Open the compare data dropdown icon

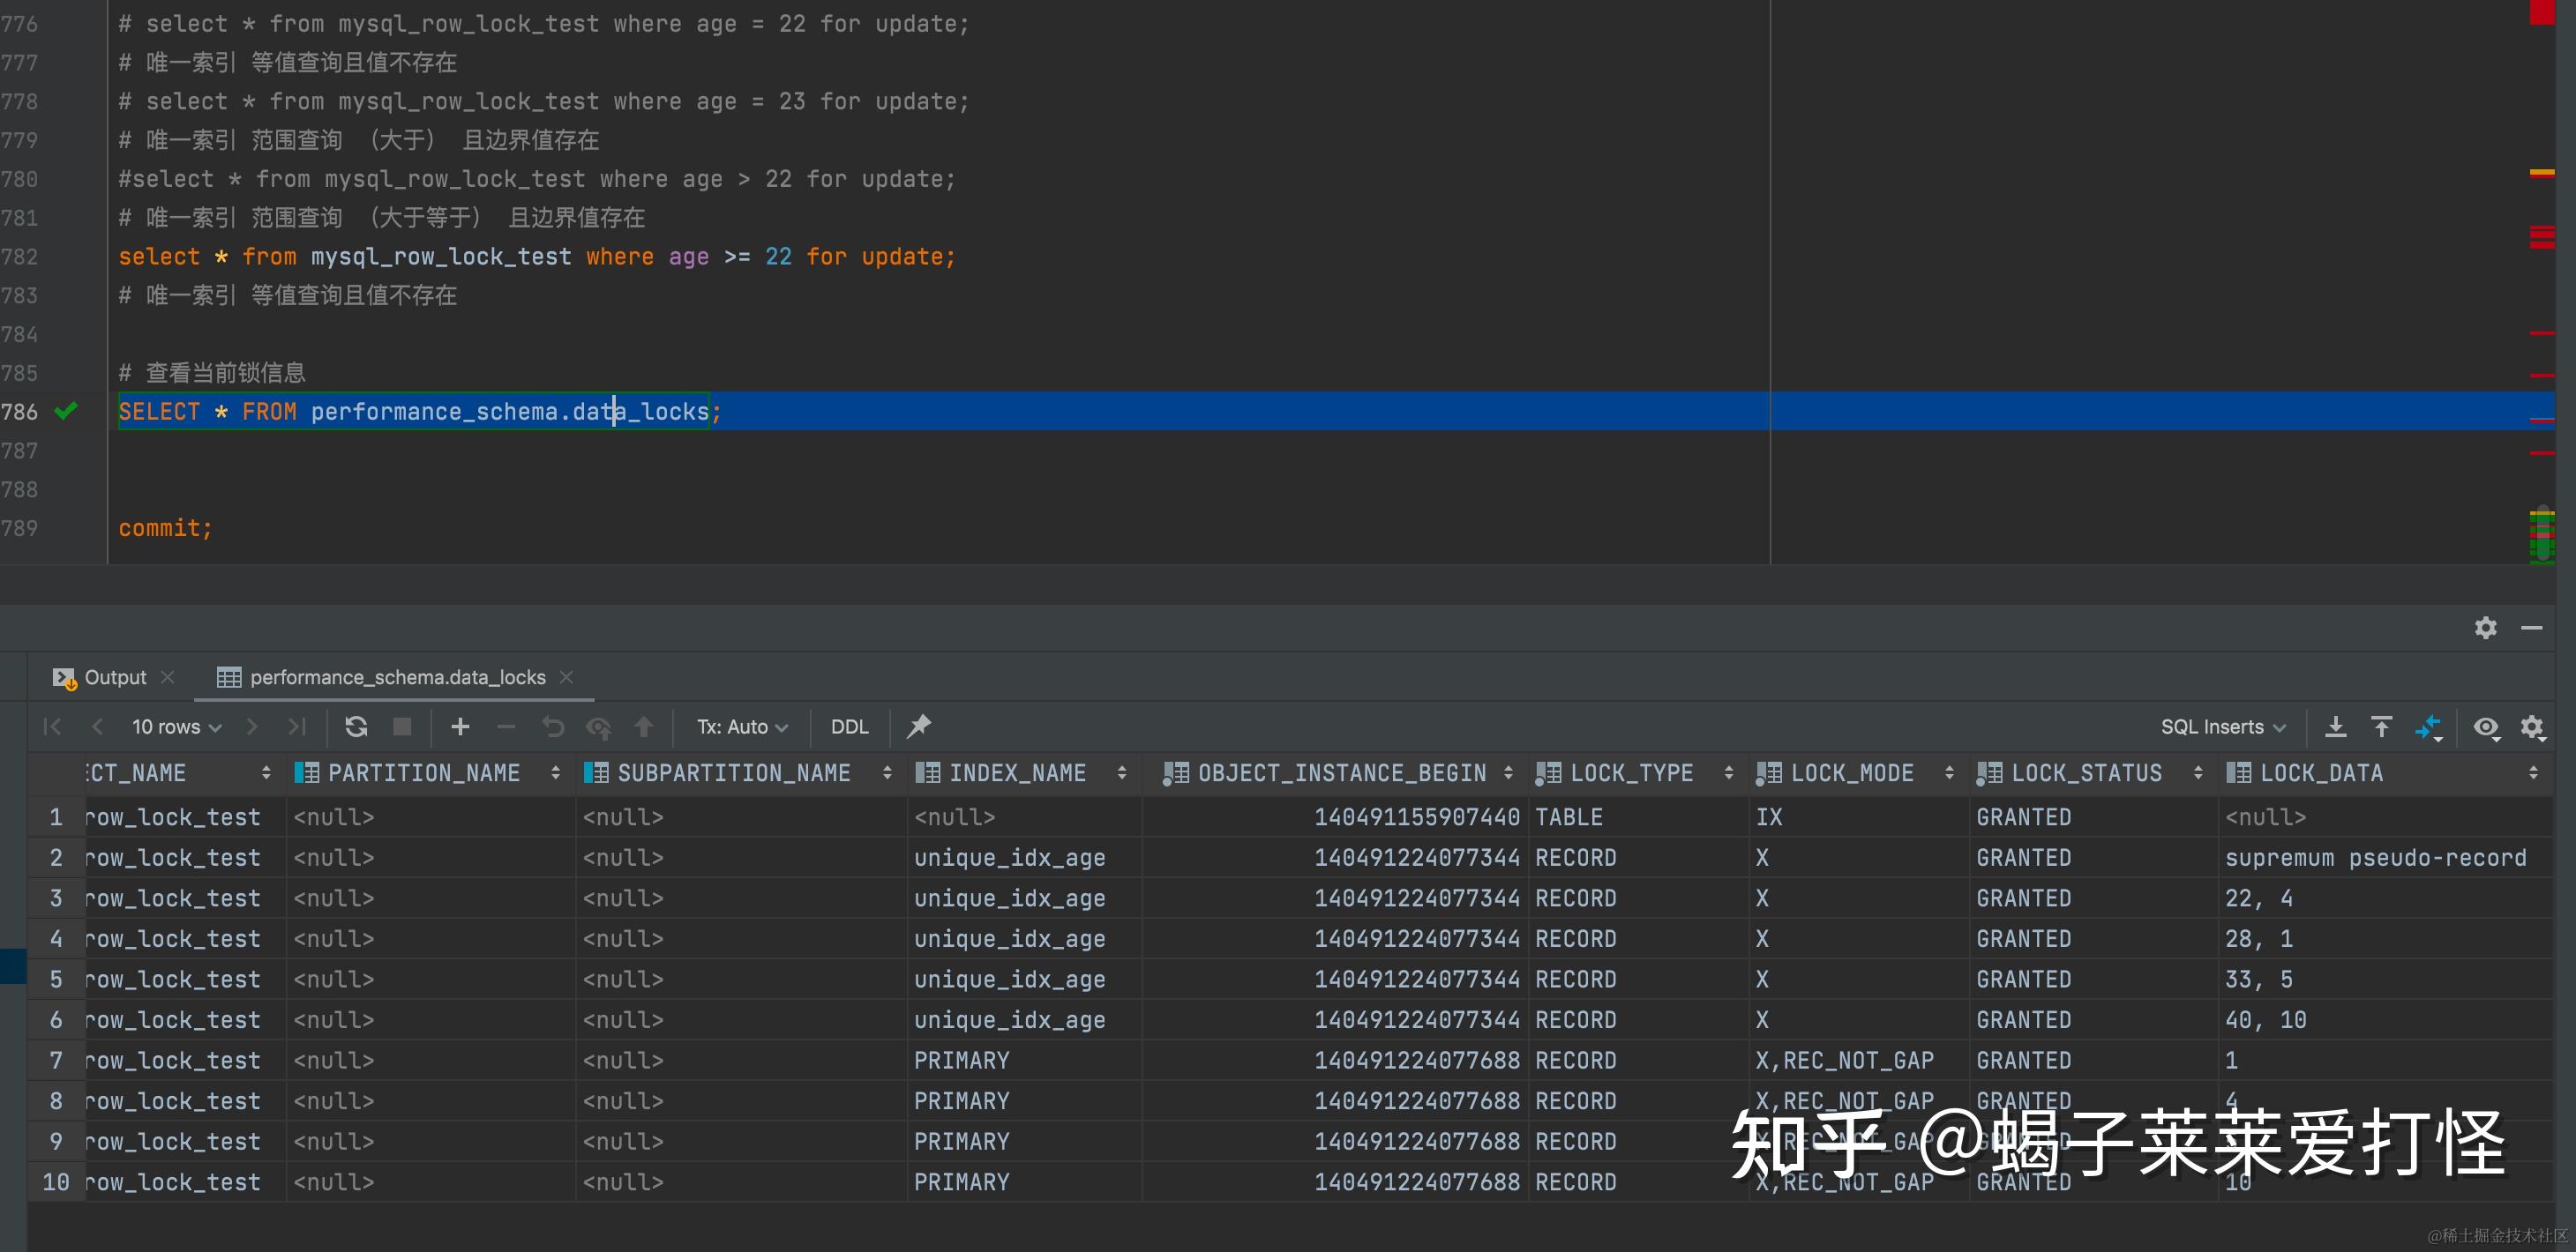point(2430,727)
